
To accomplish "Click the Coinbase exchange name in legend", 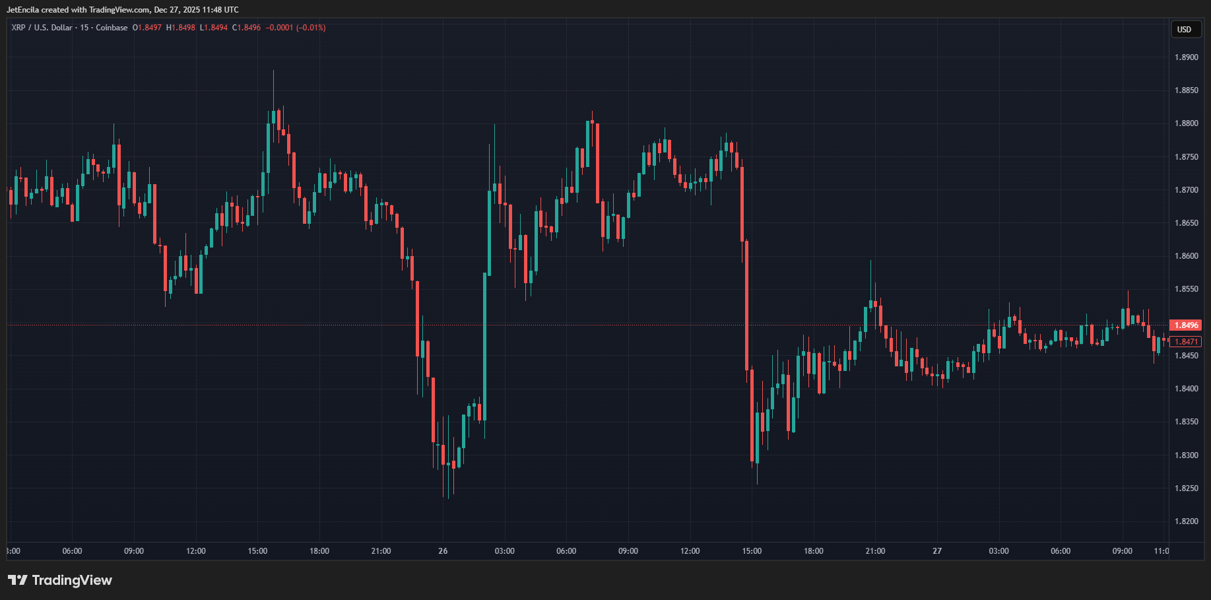I will pyautogui.click(x=112, y=28).
